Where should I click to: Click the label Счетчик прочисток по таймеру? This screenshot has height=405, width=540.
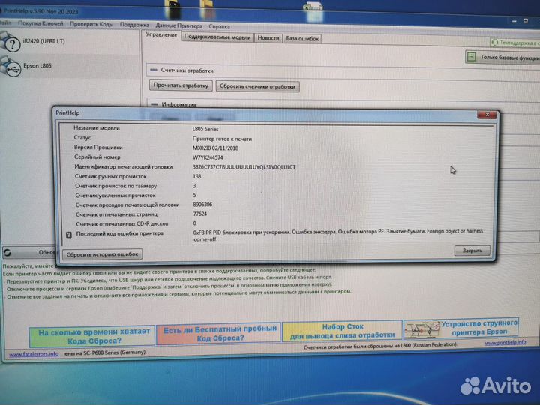116,186
